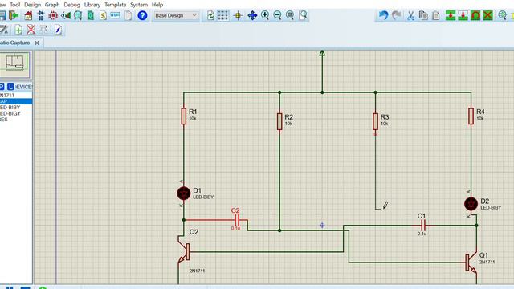Click the New Sheet green-plus icon
The image size is (514, 289).
[x=18, y=30]
